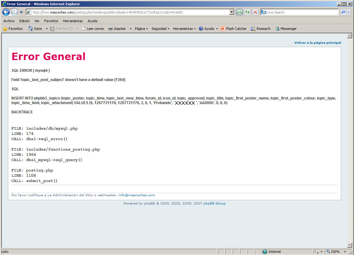354x255 pixels.
Task: Follow the Volver a la página principal link
Action: point(318,42)
